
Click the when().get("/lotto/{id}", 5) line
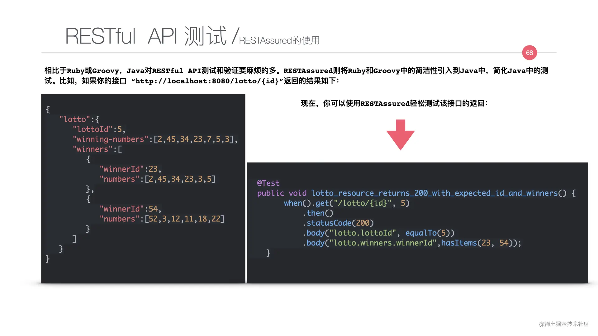[347, 203]
